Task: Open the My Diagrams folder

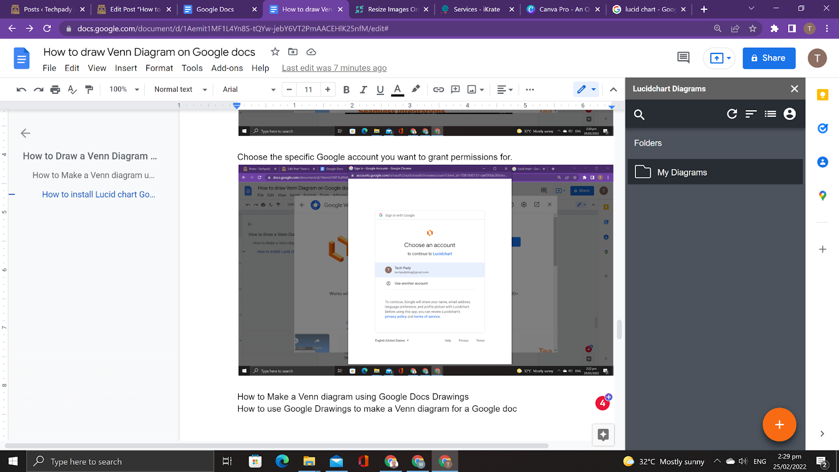Action: 715,172
